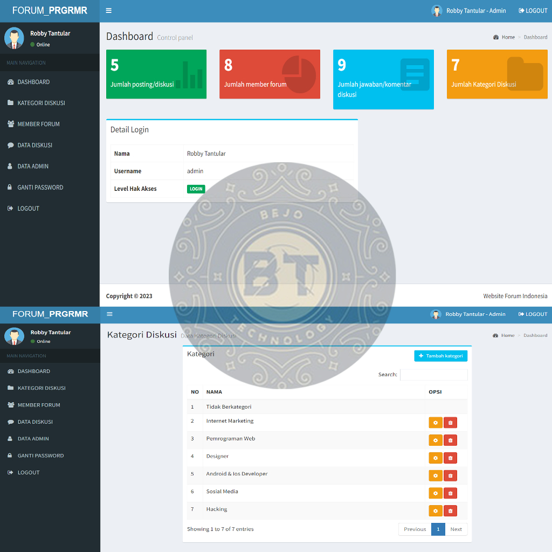Toggle the sidebar with the hamburger icon beside Dashboard header
The width and height of the screenshot is (552, 552).
pyautogui.click(x=109, y=11)
